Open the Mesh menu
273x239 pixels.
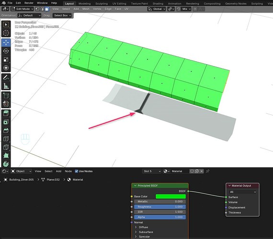pyautogui.click(x=86, y=9)
